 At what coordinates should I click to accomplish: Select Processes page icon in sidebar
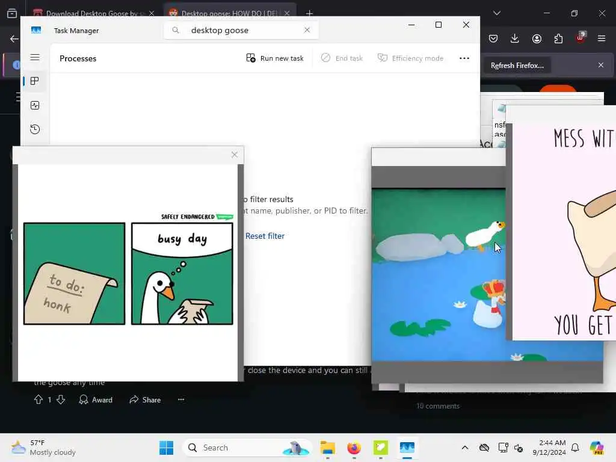pos(34,81)
